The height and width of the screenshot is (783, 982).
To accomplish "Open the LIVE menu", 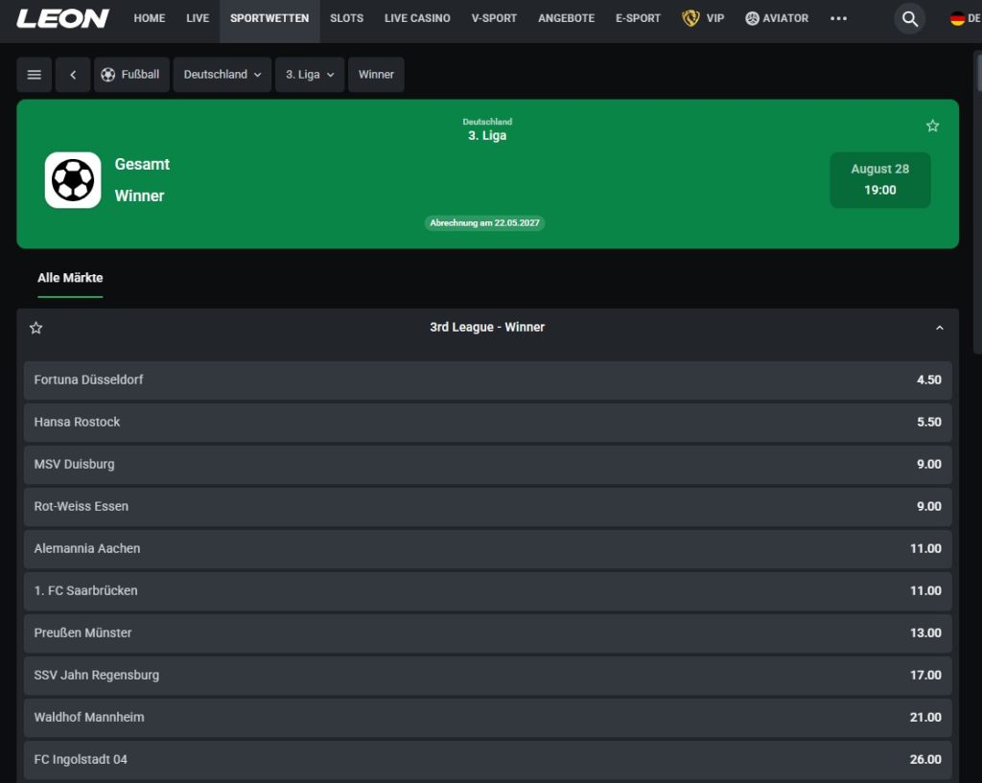I will [198, 19].
